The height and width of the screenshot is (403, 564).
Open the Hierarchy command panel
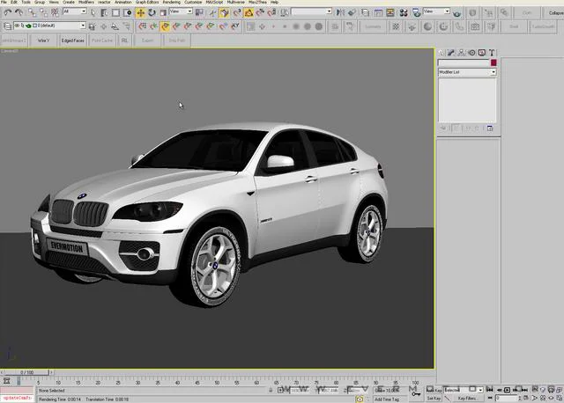point(461,53)
